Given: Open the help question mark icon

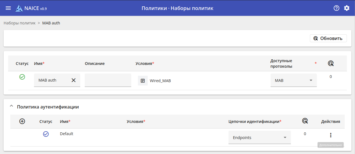Looking at the screenshot, I should click(x=336, y=8).
